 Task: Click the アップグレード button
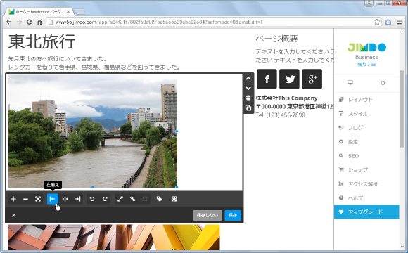[366, 212]
